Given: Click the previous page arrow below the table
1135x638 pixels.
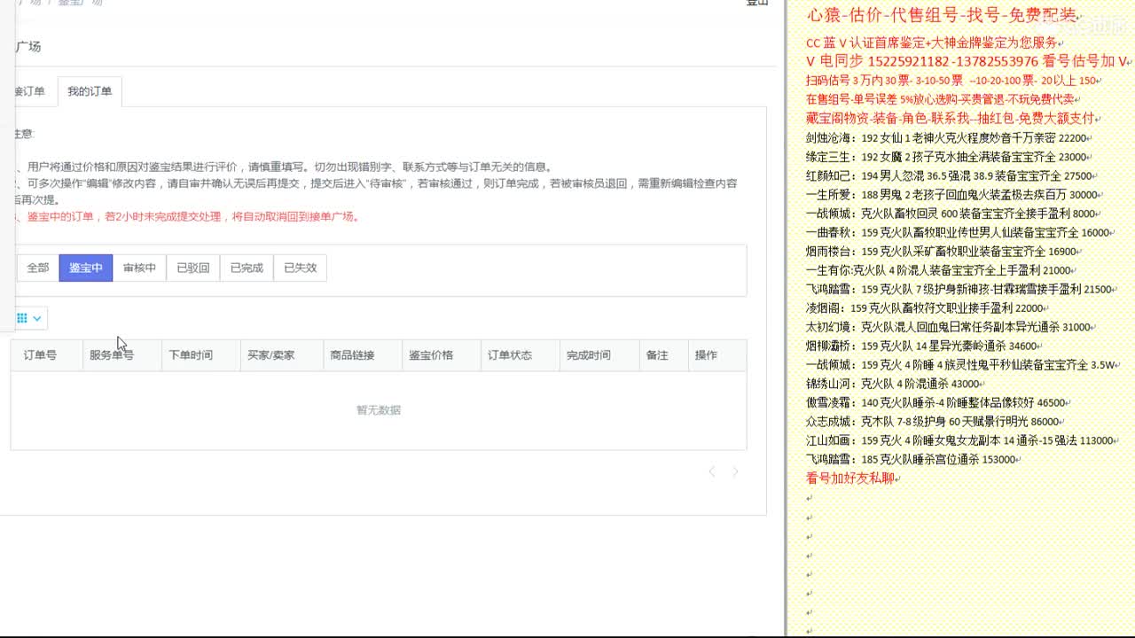Looking at the screenshot, I should click(712, 471).
